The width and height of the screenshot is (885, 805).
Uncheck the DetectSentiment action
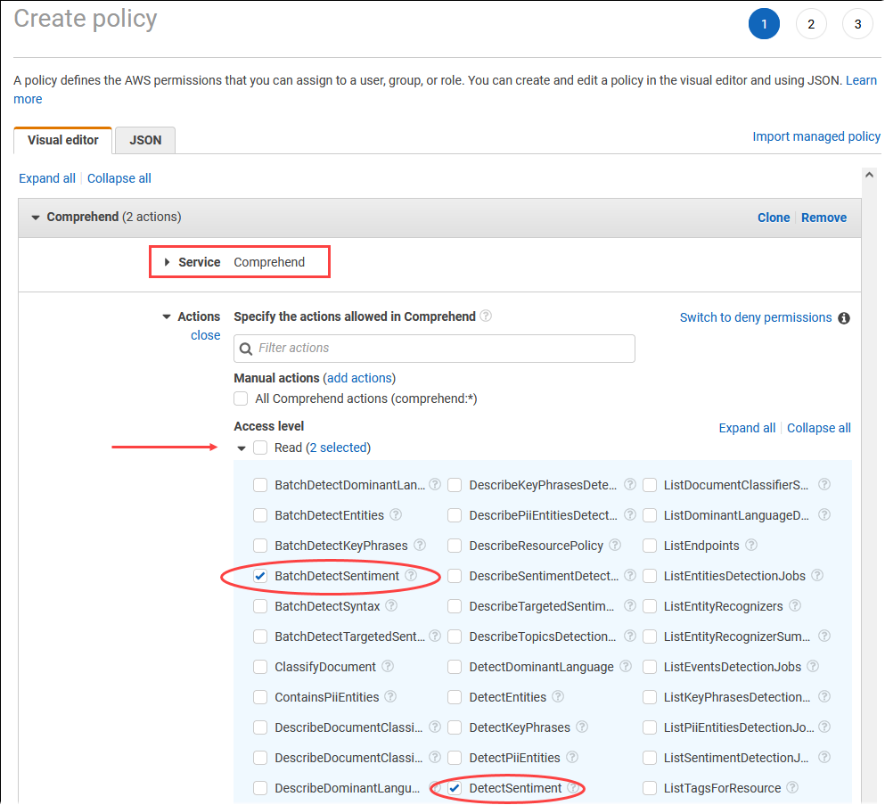click(x=455, y=788)
